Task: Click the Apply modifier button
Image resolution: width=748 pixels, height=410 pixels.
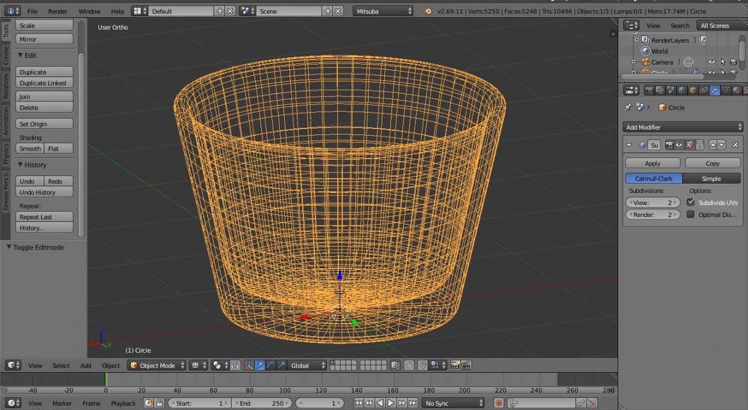Action: click(653, 163)
